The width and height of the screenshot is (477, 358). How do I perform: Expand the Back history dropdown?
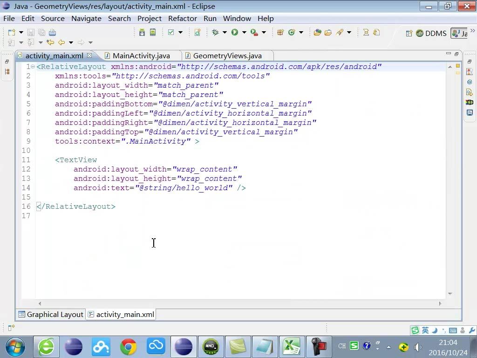pos(71,42)
